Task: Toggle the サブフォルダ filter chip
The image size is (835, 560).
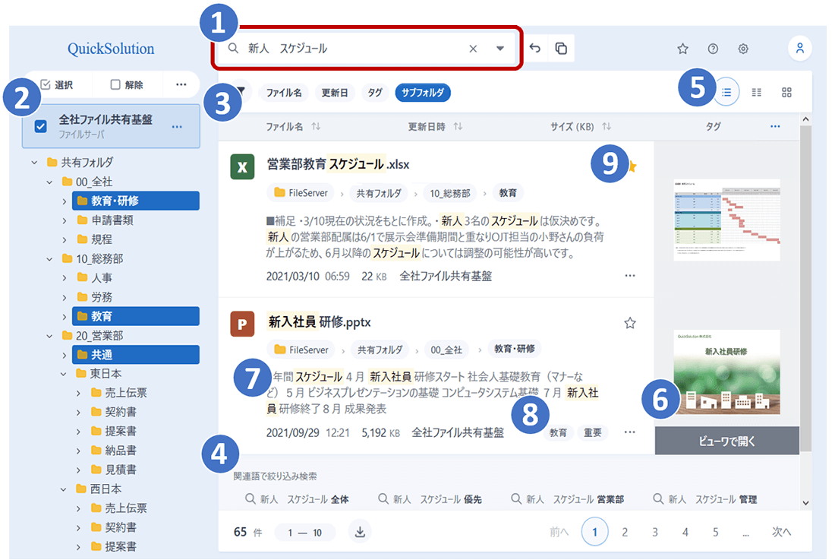Action: coord(423,93)
